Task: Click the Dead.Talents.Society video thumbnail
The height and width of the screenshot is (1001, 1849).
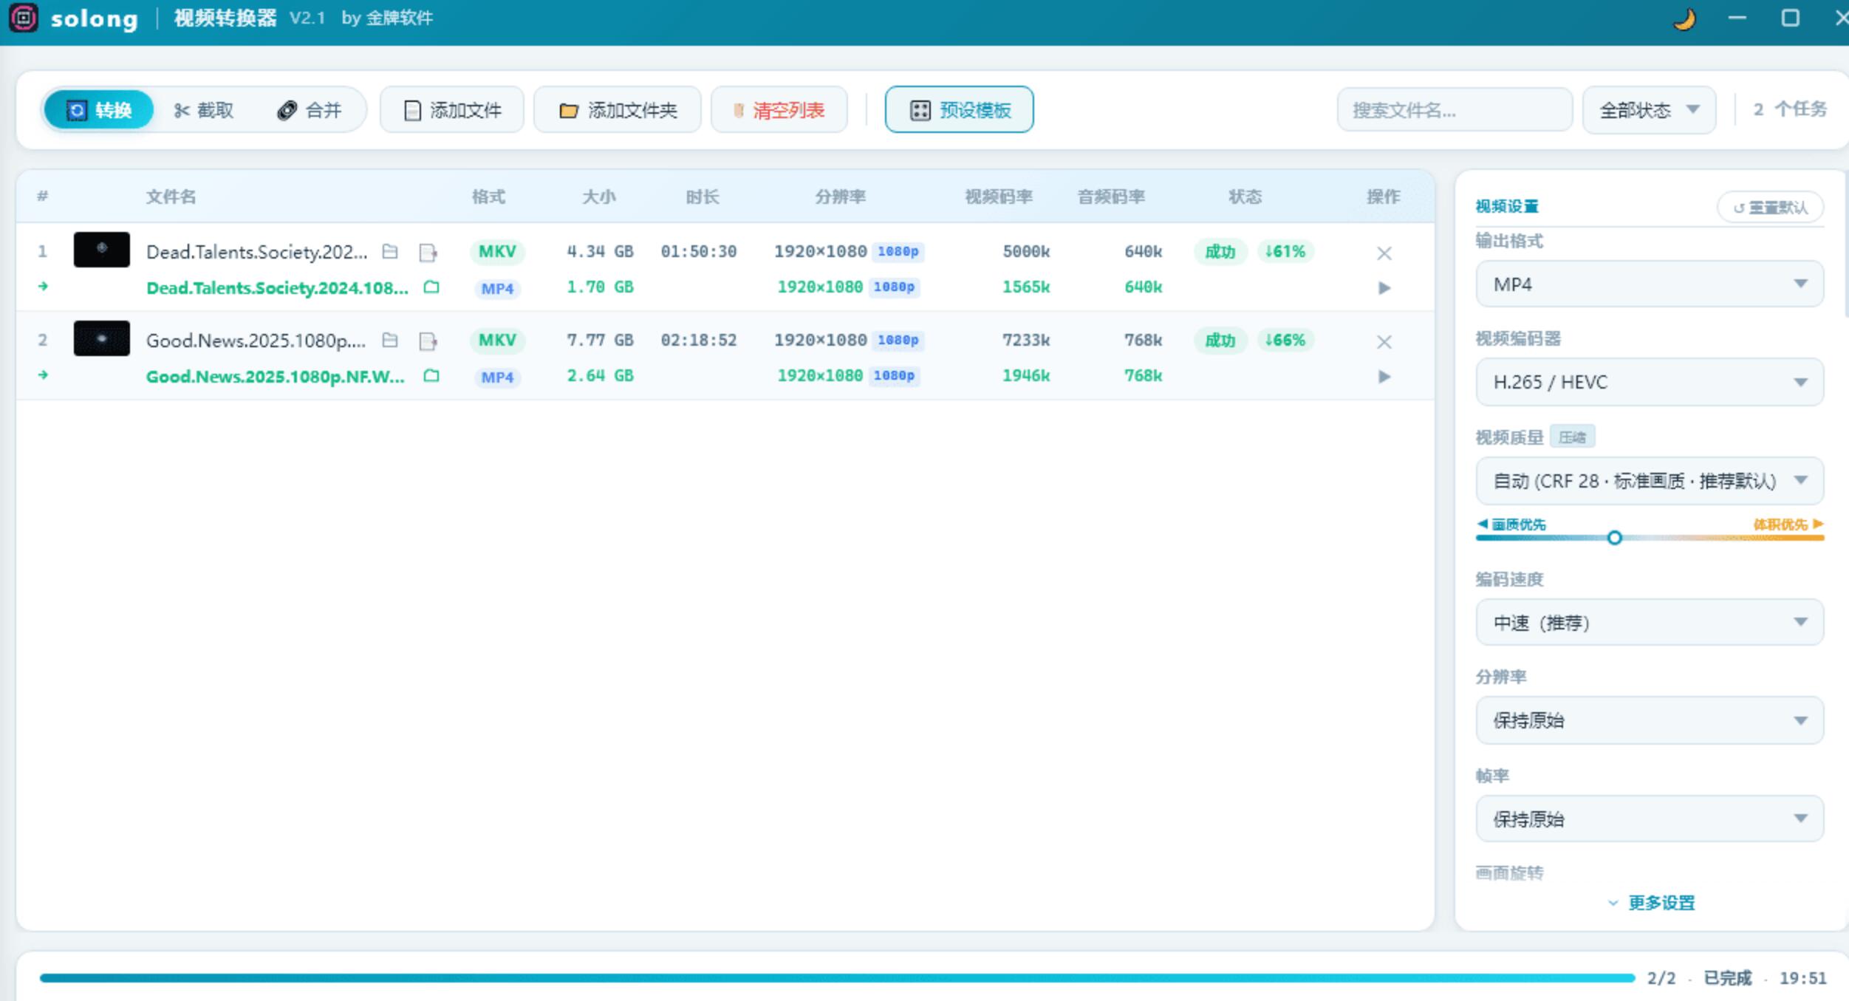Action: tap(102, 250)
